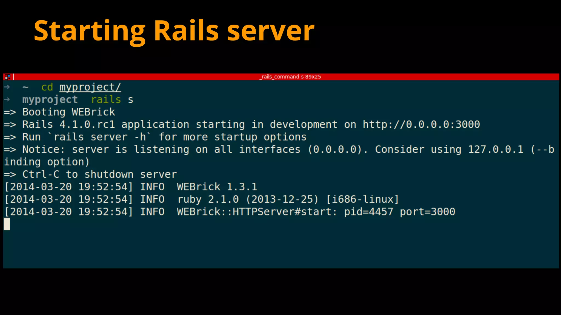Viewport: 561px width, 315px height.
Task: Click the 'pid=4457' text in the log
Action: point(368,212)
